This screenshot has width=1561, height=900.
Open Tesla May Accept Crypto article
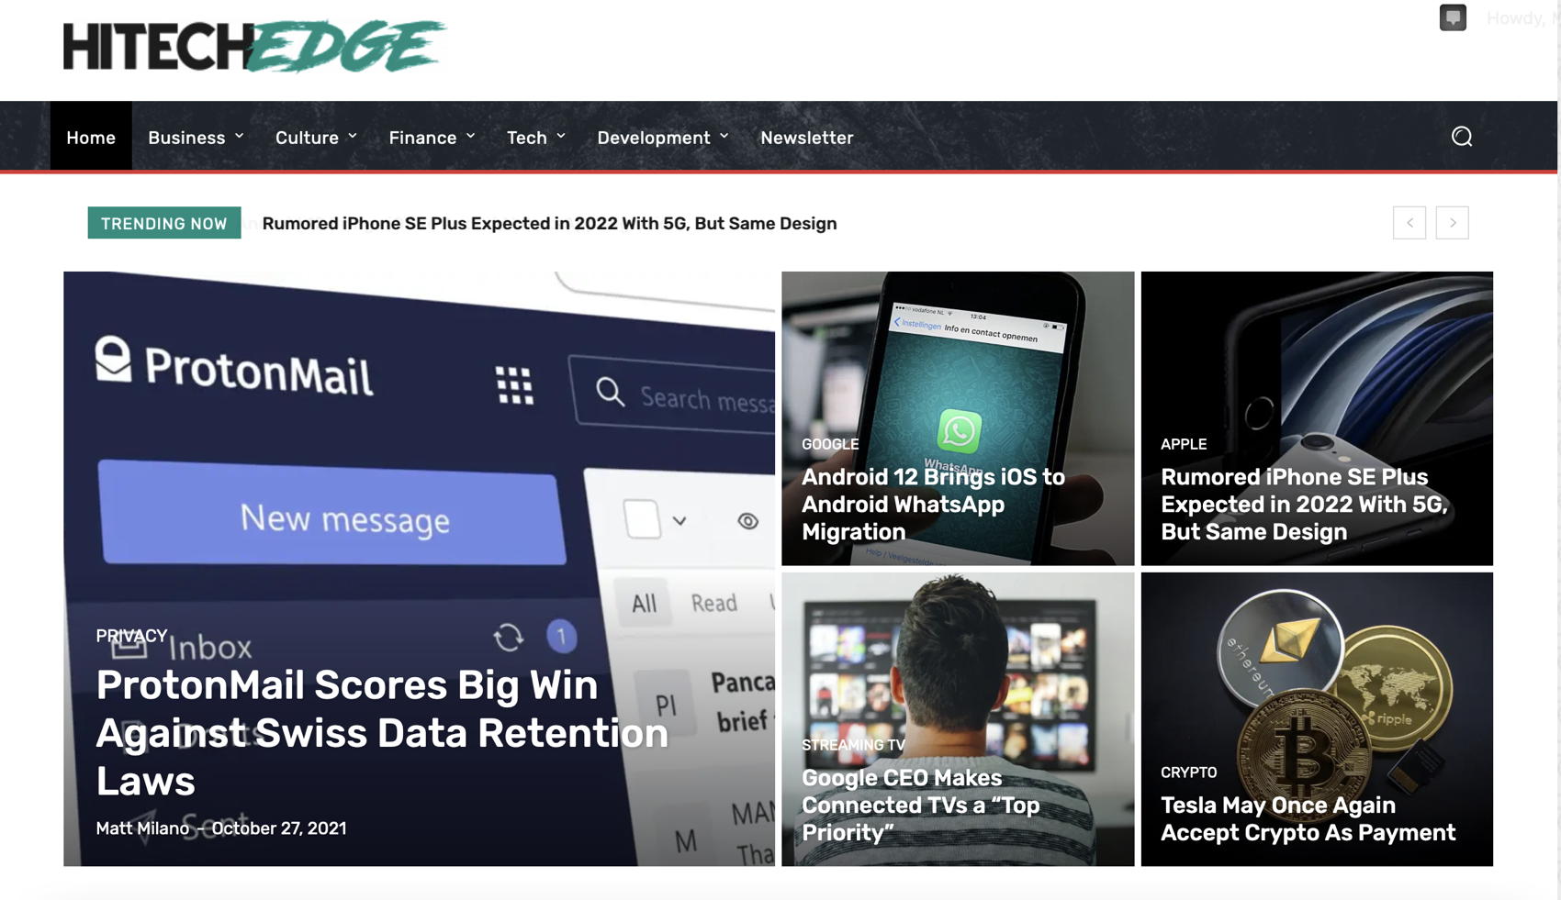pos(1308,818)
